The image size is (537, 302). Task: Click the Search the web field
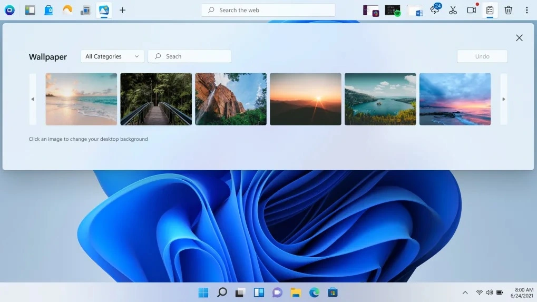[x=268, y=10]
